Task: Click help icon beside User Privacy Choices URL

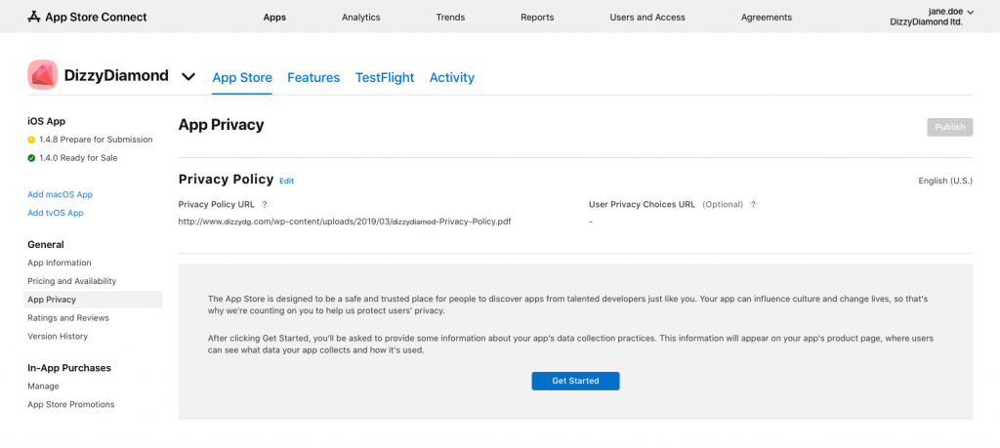Action: 753,205
